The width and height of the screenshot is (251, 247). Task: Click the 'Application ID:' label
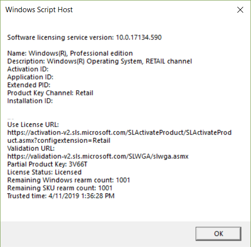tap(30, 77)
